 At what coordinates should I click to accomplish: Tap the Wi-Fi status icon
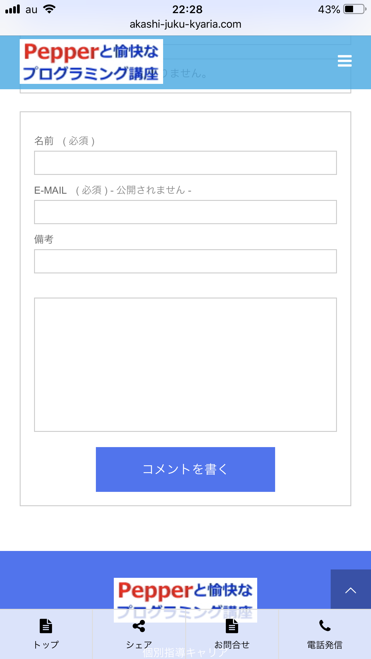[49, 9]
